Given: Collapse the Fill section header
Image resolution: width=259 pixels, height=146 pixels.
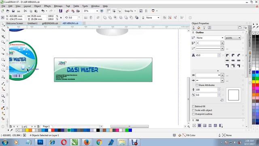Looking at the screenshot, I should point(193,120).
